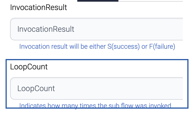Click the word "S(success)" in the hint

123,47
